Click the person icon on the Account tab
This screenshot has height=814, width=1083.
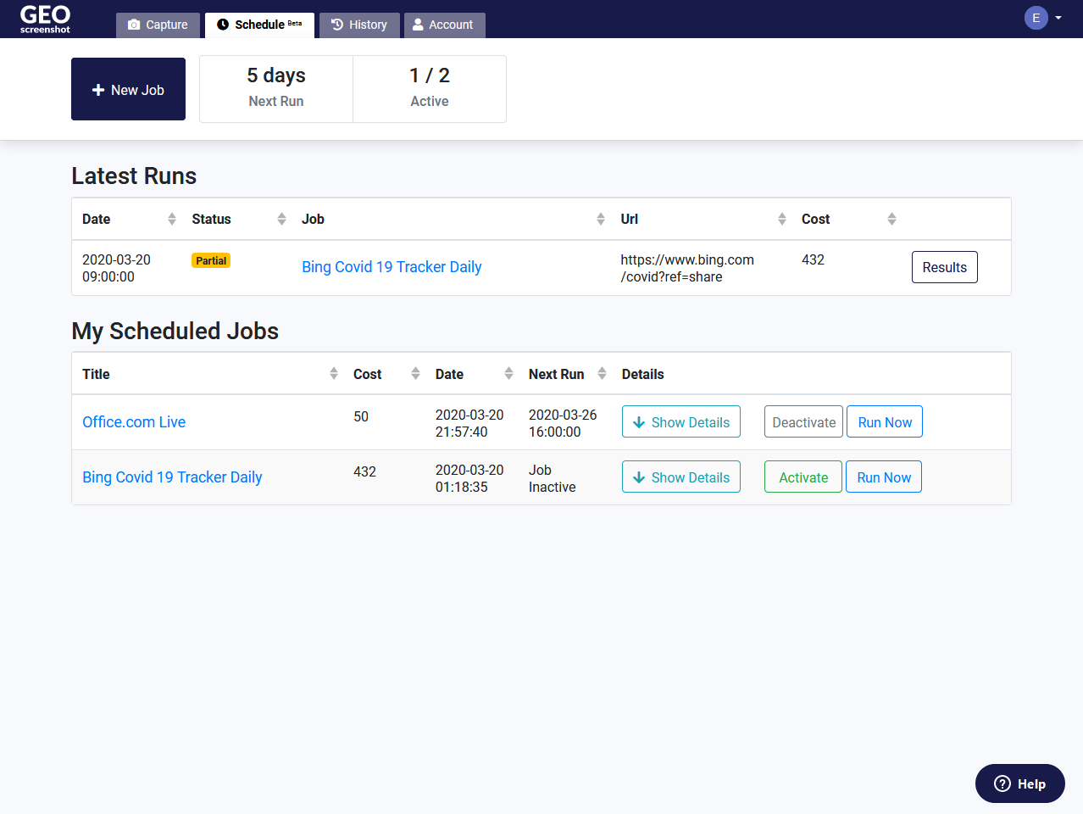pyautogui.click(x=417, y=25)
